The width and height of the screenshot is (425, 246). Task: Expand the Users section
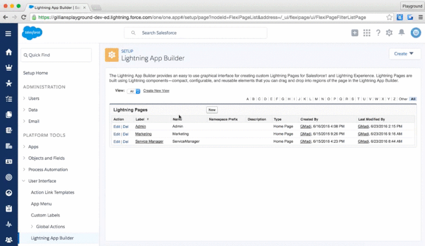coord(24,99)
